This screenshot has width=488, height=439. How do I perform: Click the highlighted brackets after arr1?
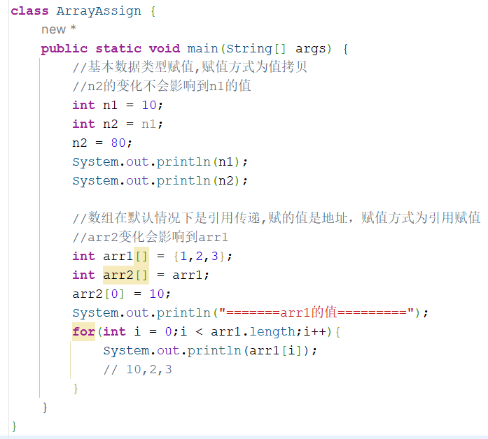pyautogui.click(x=141, y=256)
